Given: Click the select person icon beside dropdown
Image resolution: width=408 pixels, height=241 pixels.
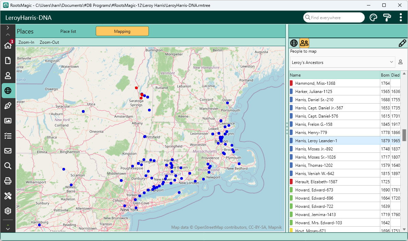Looking at the screenshot, I should 400,62.
